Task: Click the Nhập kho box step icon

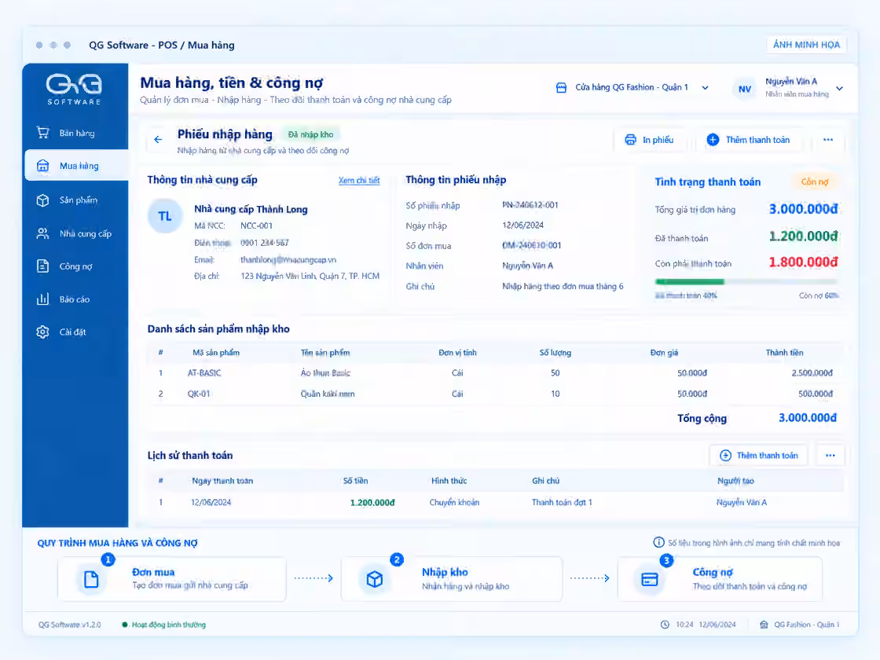Action: (x=374, y=578)
